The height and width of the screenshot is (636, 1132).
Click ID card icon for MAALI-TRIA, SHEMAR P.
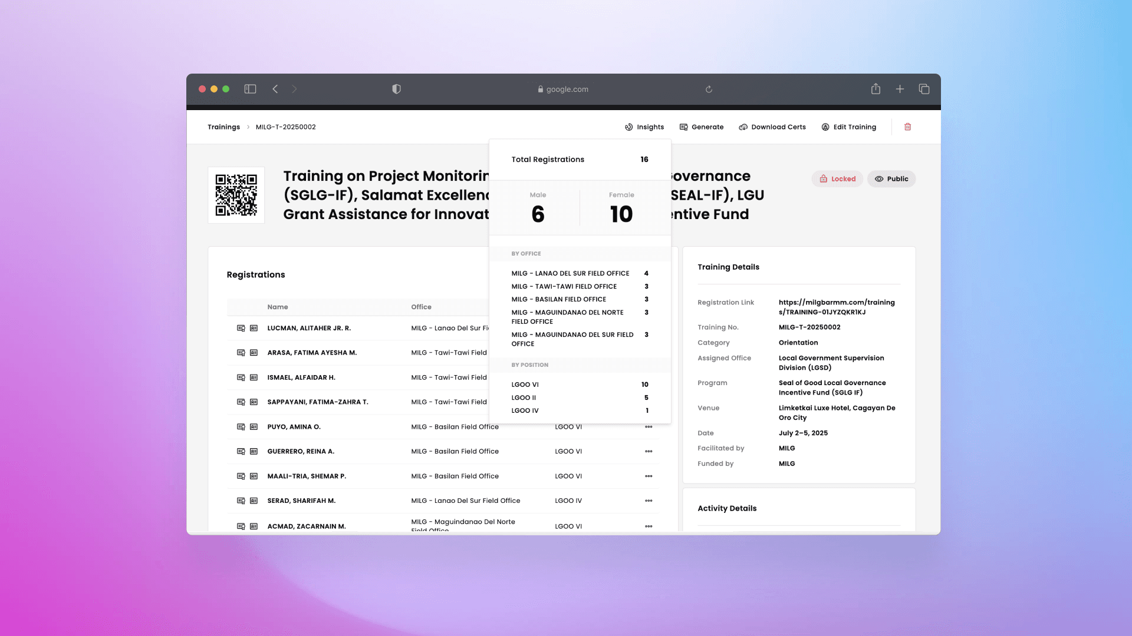point(254,476)
